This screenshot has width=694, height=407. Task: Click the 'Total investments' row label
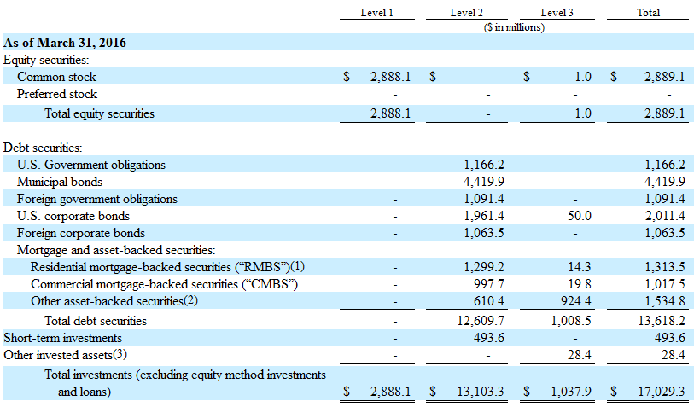point(185,383)
